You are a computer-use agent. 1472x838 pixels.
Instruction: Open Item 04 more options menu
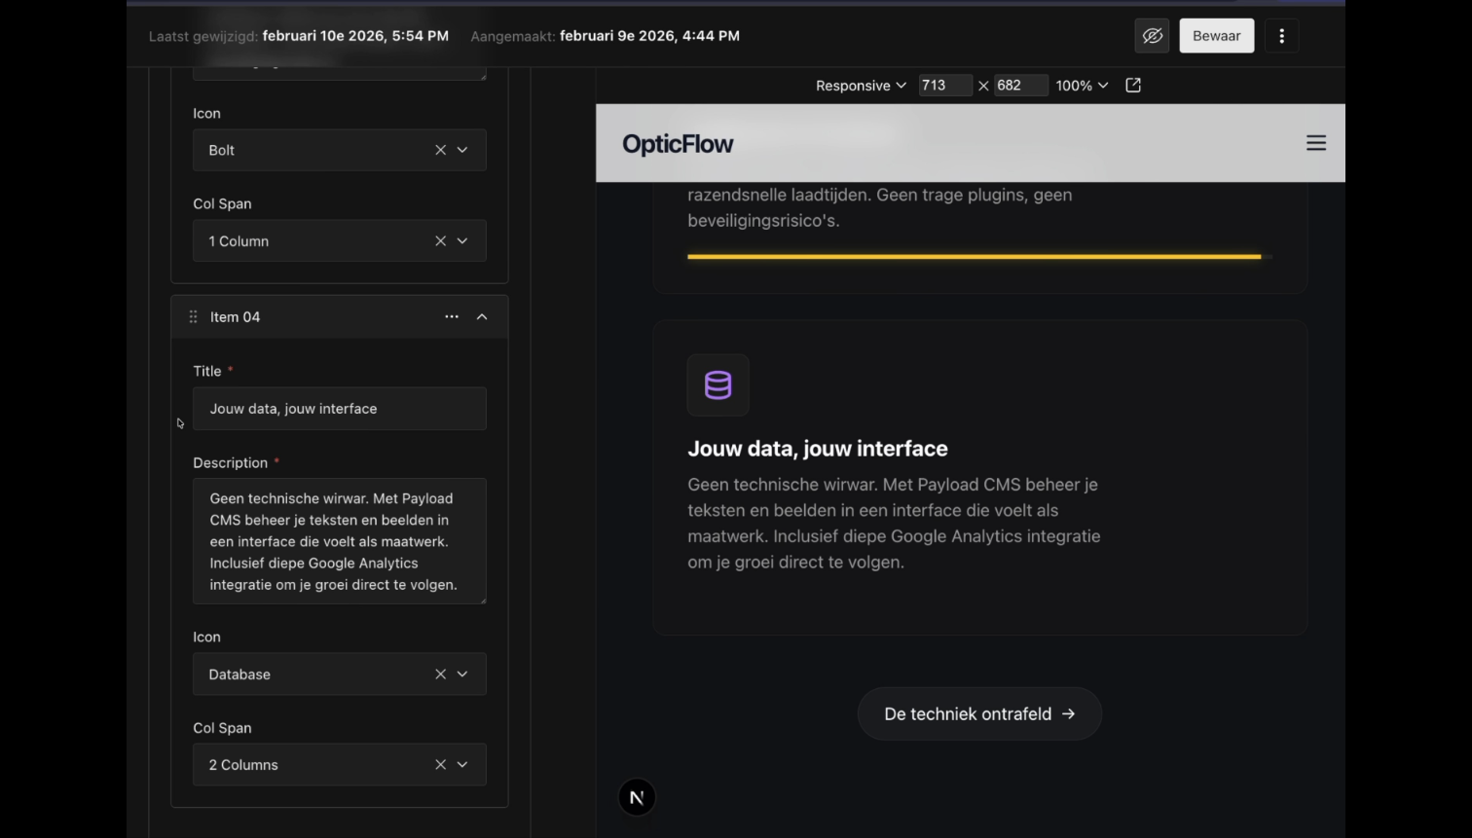pos(452,317)
